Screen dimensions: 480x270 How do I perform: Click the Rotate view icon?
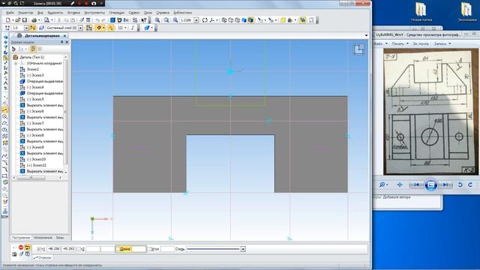(x=205, y=20)
